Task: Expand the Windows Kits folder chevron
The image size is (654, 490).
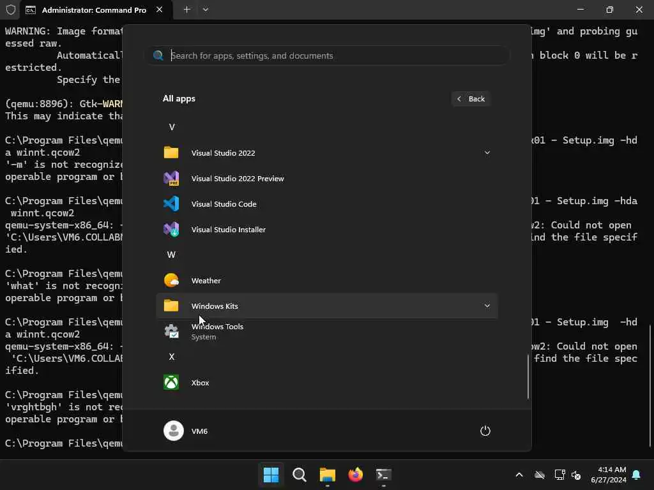Action: (x=487, y=306)
